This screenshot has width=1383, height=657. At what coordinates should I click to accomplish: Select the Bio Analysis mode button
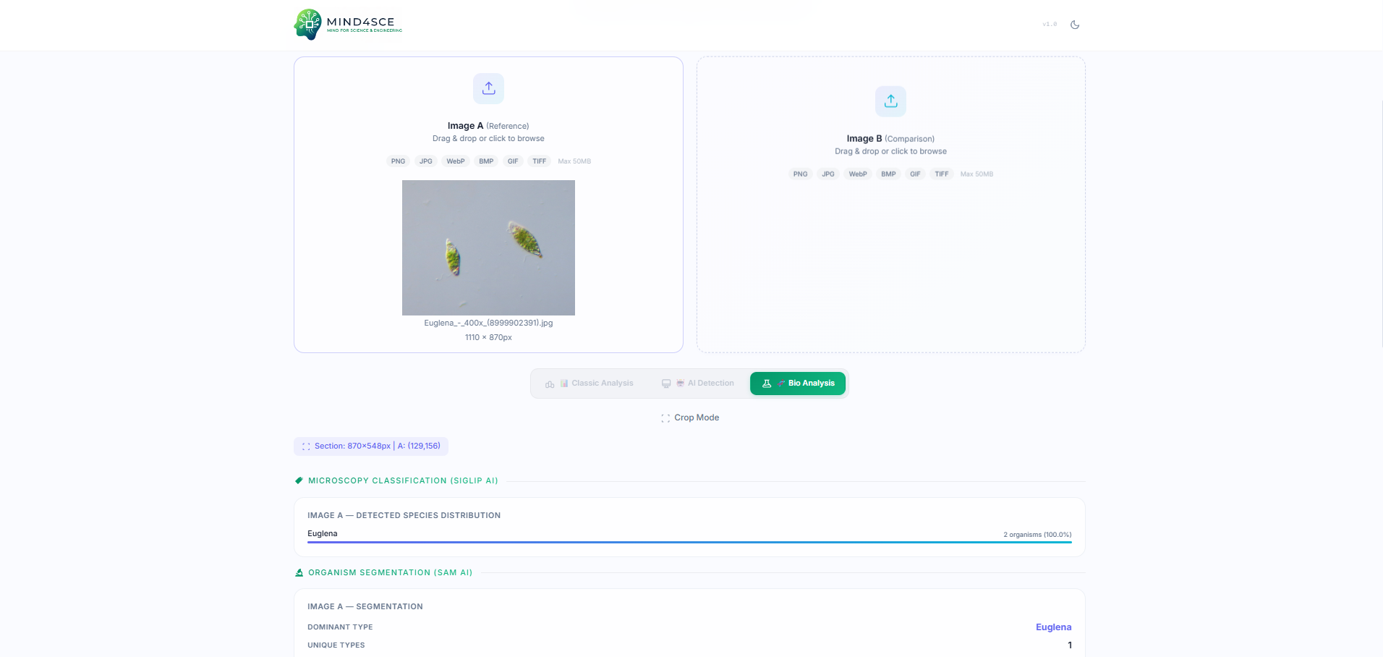click(x=798, y=383)
